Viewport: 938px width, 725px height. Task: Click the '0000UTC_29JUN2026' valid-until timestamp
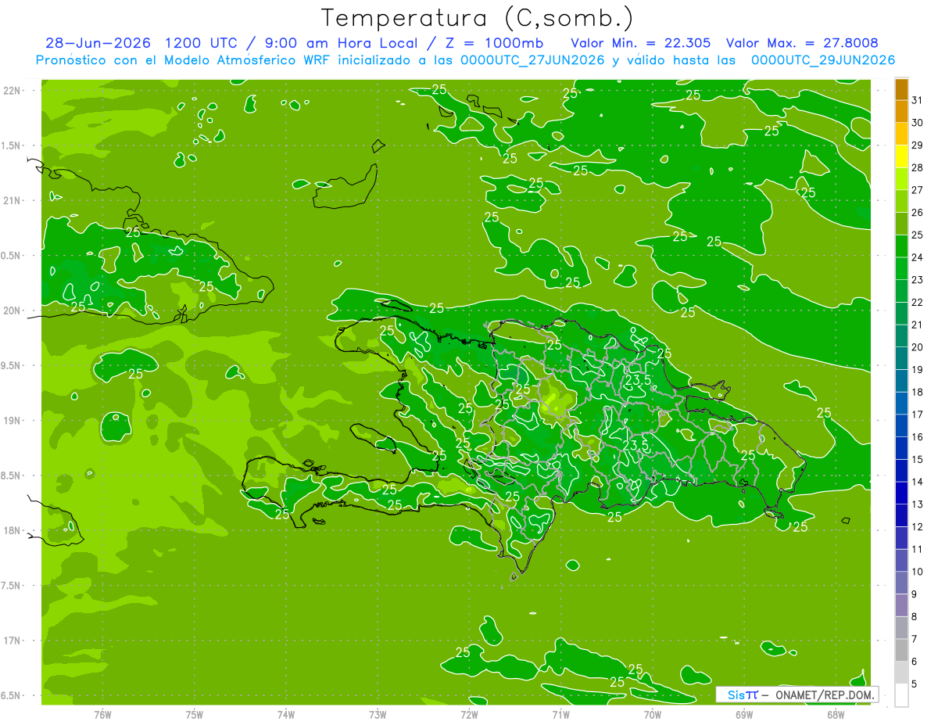click(x=823, y=60)
